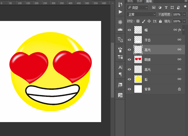Screen dimensions: 188x136
Task: Select the 牙齿 layer
Action: 155,40
